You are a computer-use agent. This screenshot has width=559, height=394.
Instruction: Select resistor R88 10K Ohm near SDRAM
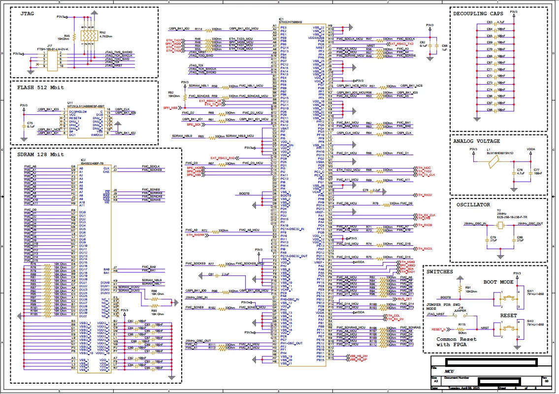click(154, 299)
